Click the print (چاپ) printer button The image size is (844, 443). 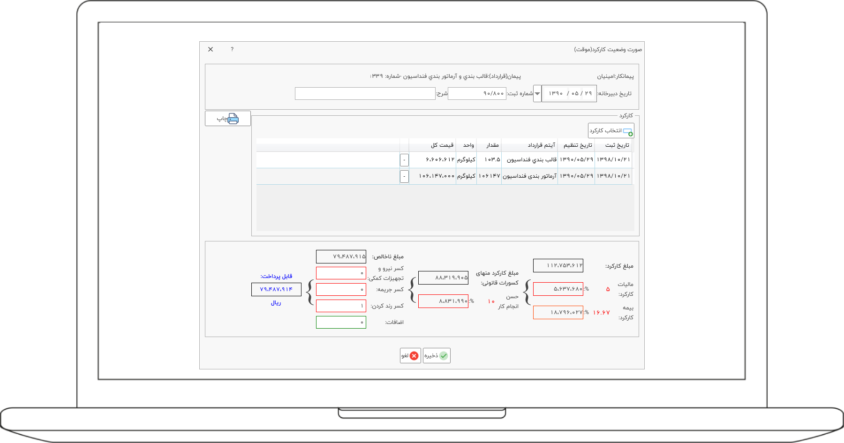[x=228, y=119]
